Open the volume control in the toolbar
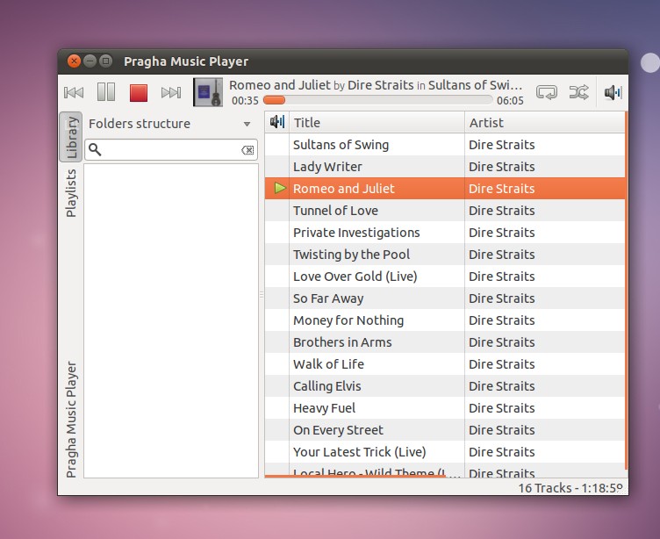 coord(613,92)
